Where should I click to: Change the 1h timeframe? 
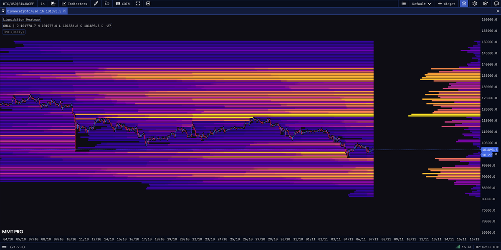click(43, 3)
